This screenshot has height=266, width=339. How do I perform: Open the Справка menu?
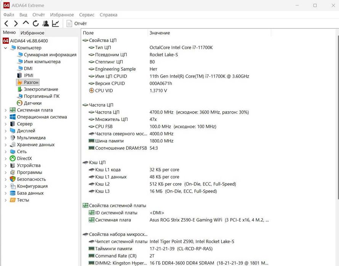[108, 15]
